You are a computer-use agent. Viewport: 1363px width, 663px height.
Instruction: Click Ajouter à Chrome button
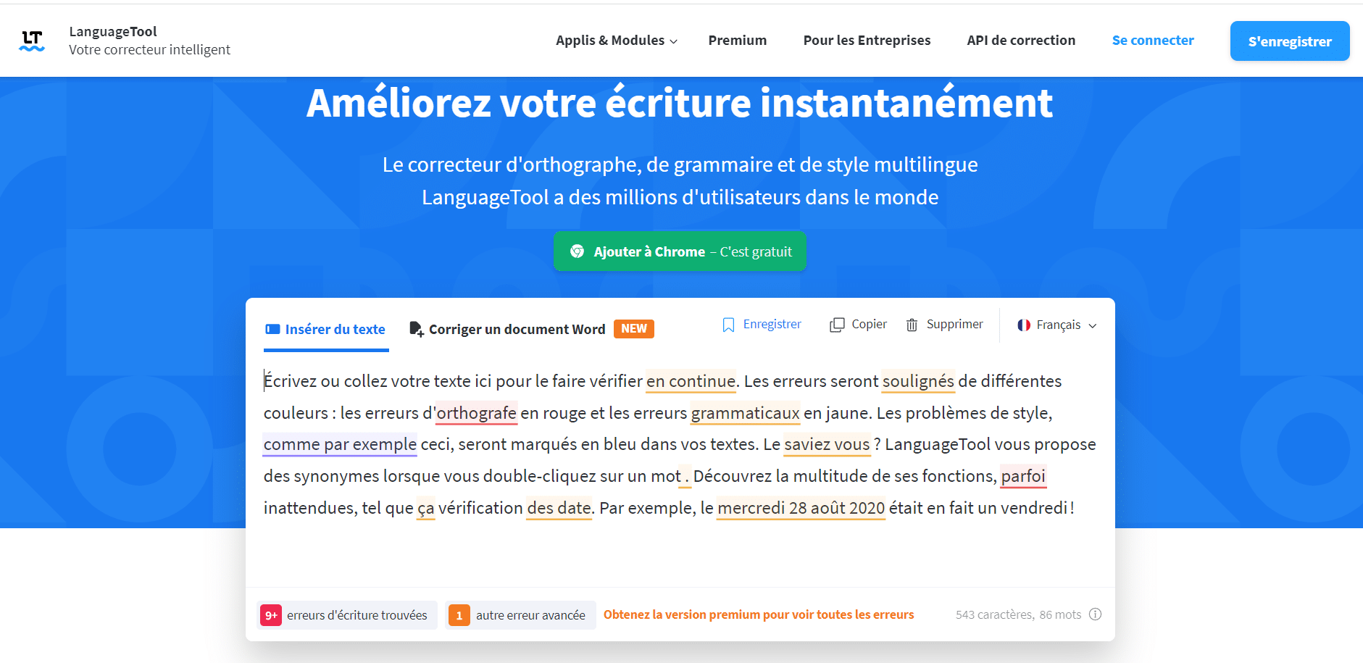click(x=680, y=251)
